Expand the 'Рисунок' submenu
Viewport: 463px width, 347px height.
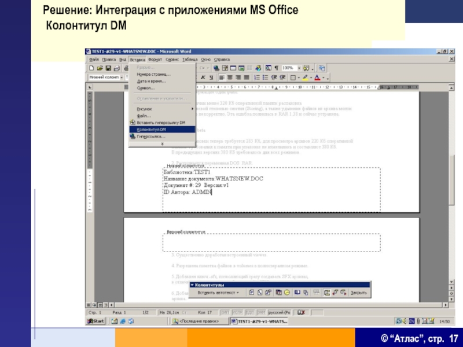click(162, 109)
